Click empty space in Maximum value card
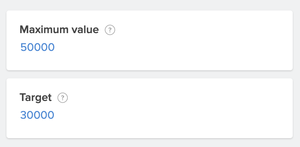300x147 pixels. [x=191, y=48]
